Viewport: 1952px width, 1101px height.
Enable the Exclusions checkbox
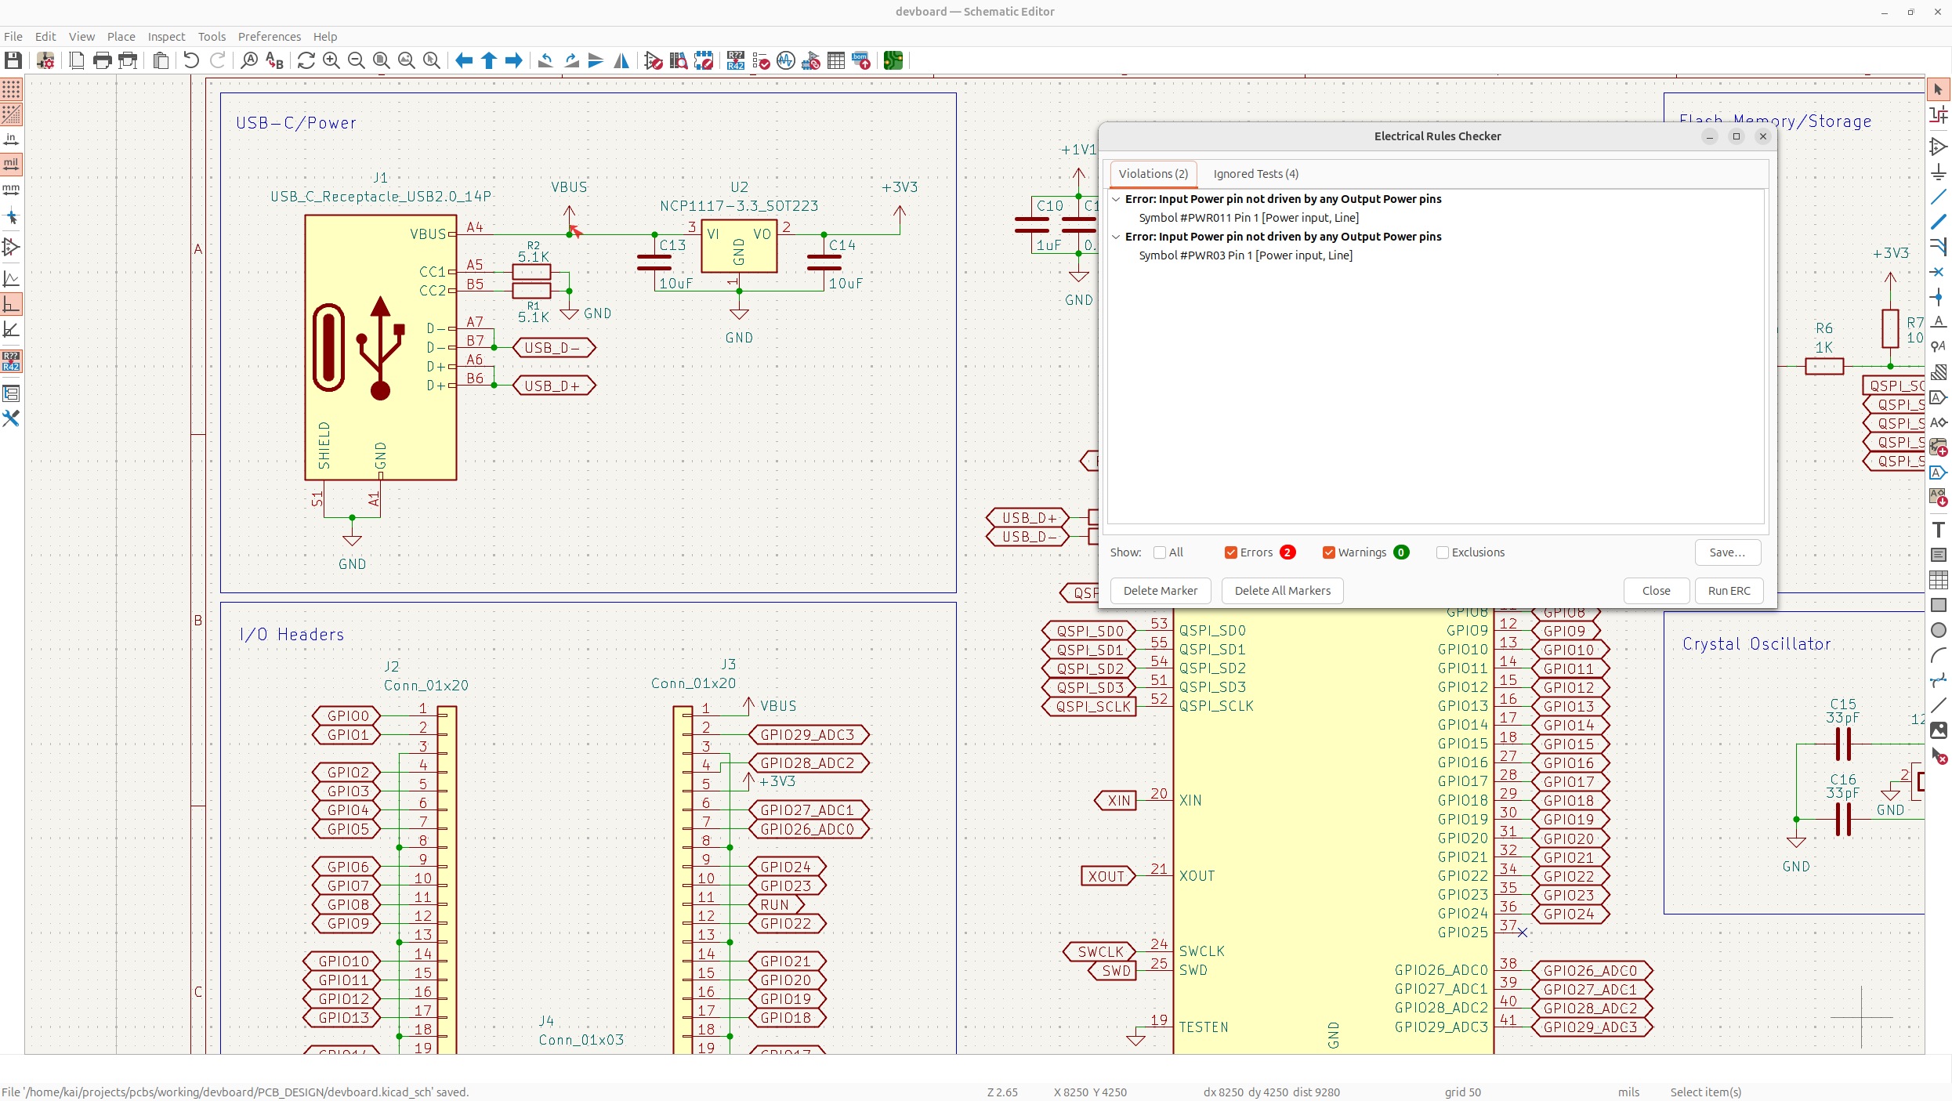pyautogui.click(x=1442, y=552)
